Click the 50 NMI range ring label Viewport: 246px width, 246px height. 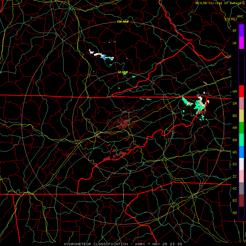point(123,72)
